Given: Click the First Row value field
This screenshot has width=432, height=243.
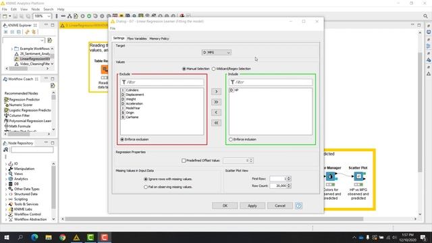Looking at the screenshot, I should (278, 179).
